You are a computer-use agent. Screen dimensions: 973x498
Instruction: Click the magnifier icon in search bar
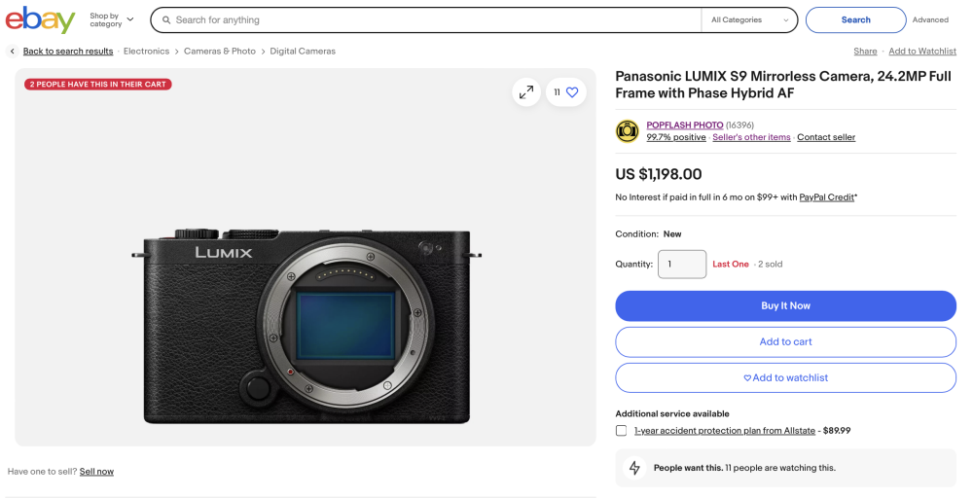[x=166, y=19]
